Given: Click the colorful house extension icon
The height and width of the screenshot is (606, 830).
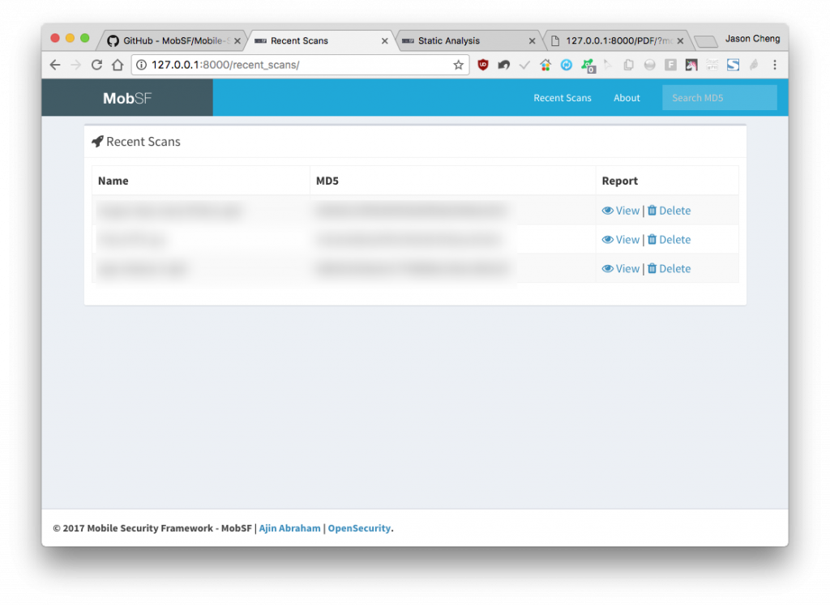Looking at the screenshot, I should pos(545,65).
